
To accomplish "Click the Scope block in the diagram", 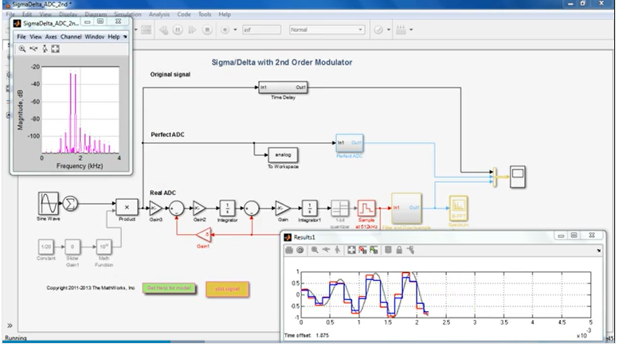I will [x=518, y=173].
